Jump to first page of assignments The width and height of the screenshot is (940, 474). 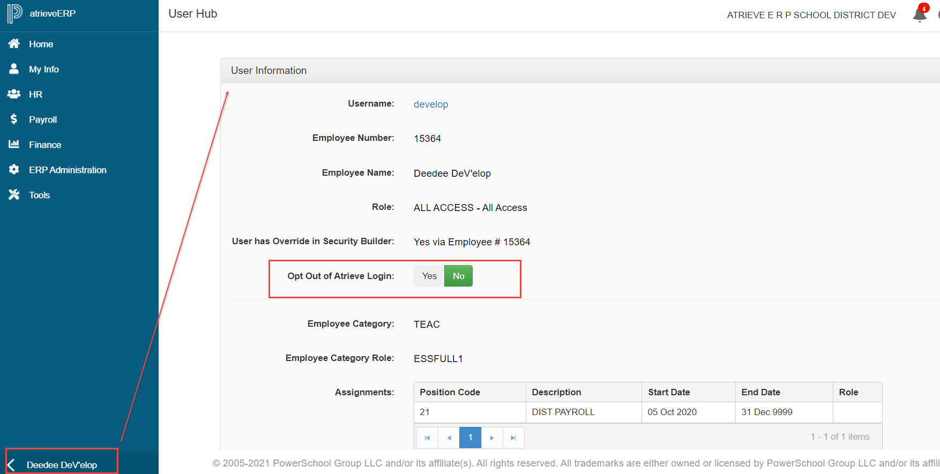(427, 438)
